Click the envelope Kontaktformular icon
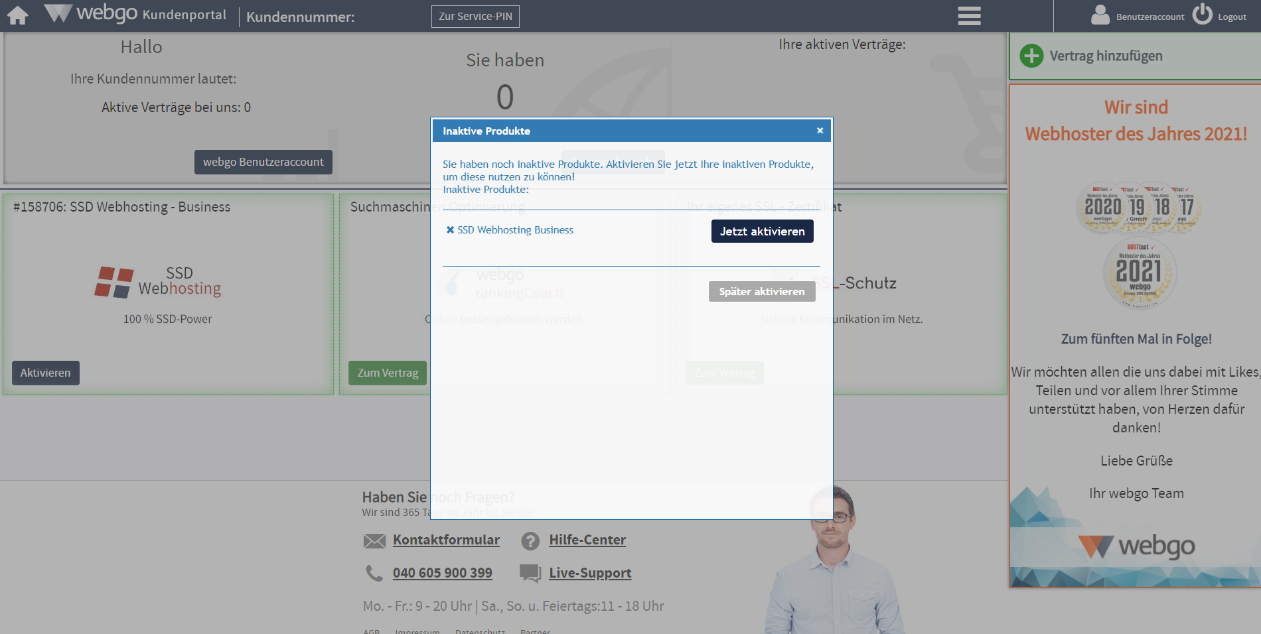This screenshot has height=634, width=1261. (x=374, y=541)
